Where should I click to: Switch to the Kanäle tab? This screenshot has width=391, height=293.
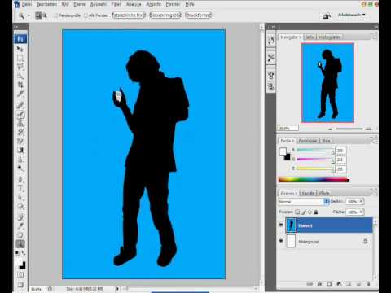(308, 193)
